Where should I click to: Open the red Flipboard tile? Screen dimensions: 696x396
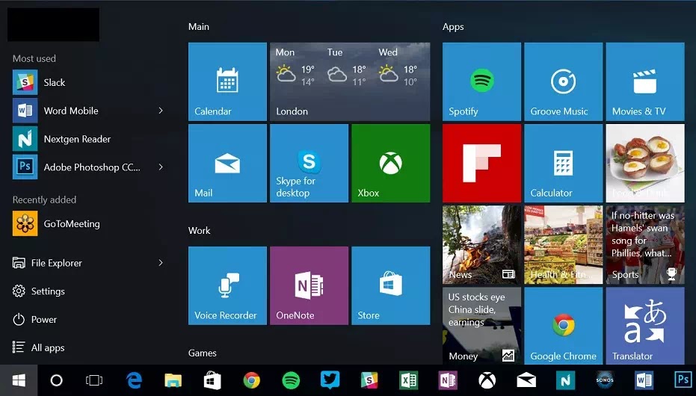[481, 163]
